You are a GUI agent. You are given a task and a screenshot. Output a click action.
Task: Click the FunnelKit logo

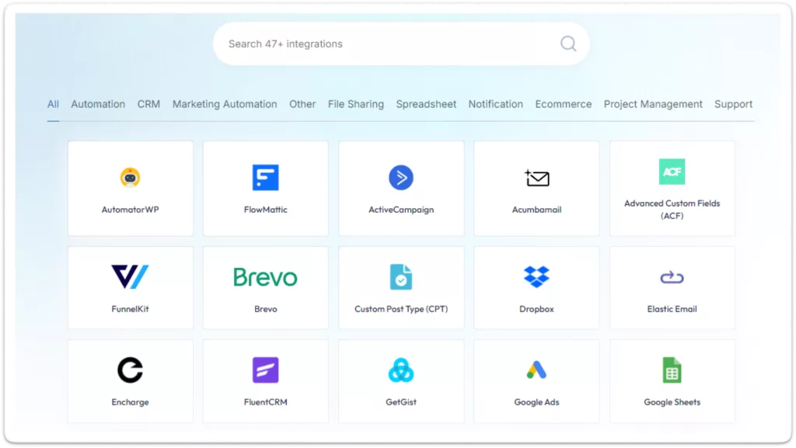[130, 276]
